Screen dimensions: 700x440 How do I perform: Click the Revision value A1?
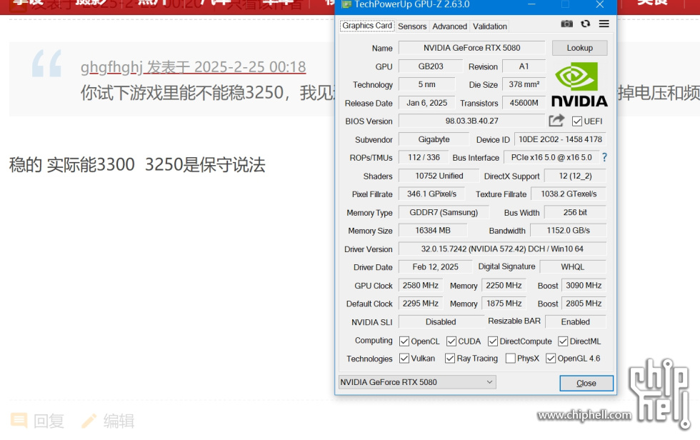click(524, 66)
